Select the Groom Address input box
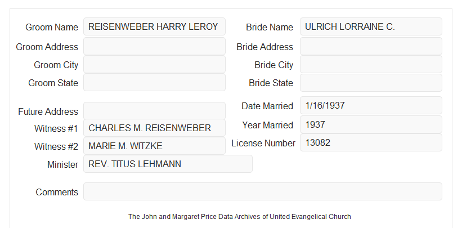The width and height of the screenshot is (453, 228). 154,46
